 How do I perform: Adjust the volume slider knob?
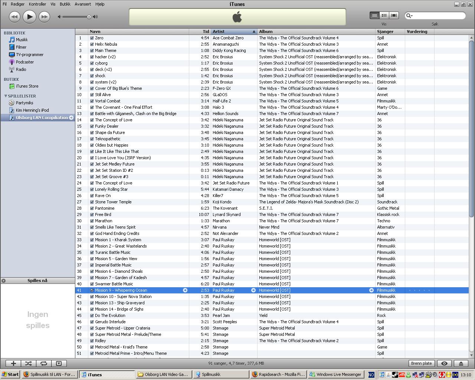[89, 17]
